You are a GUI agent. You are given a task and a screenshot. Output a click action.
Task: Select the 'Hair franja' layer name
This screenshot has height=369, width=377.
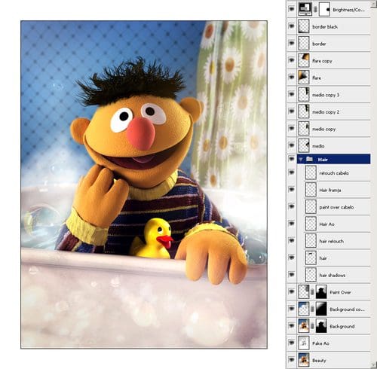pos(330,191)
